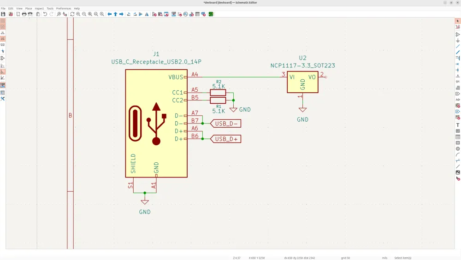Select the Draw Wire tool
This screenshot has height=260, width=461.
click(458, 47)
